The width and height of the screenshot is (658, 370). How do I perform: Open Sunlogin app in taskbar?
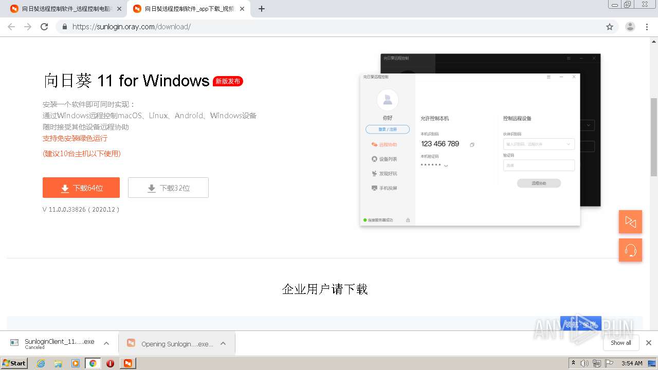(x=127, y=363)
